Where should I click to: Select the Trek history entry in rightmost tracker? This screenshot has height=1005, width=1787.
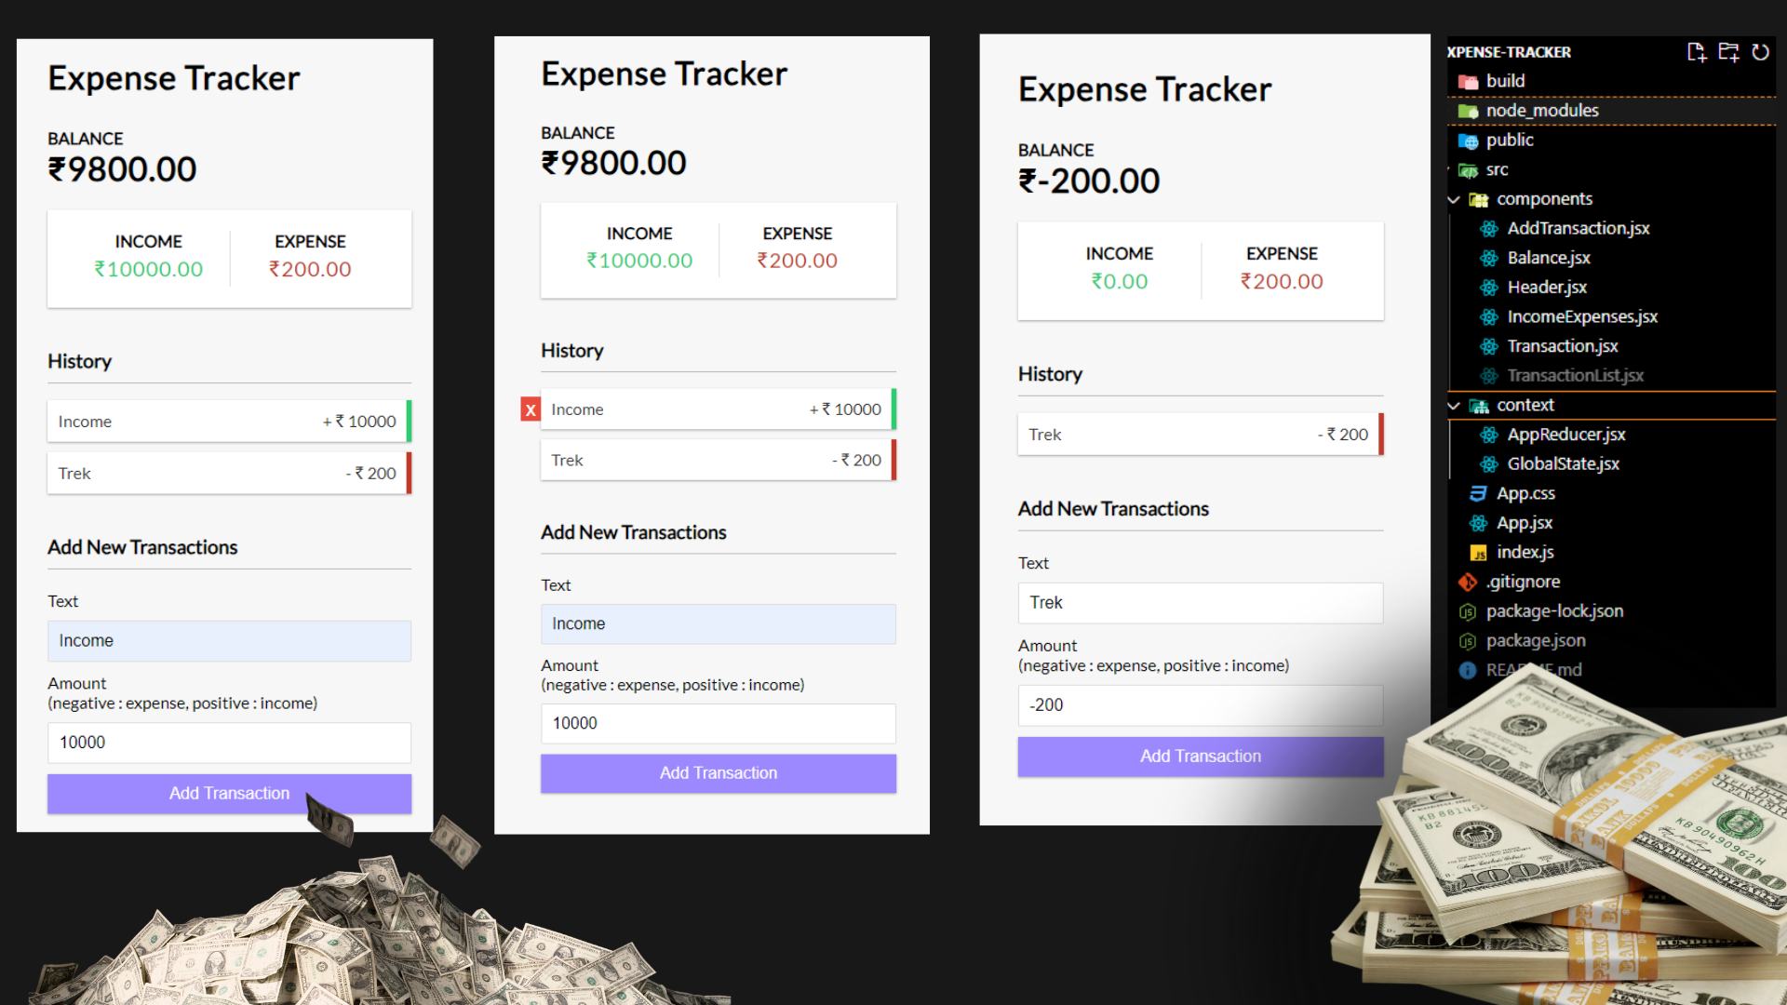(1201, 435)
